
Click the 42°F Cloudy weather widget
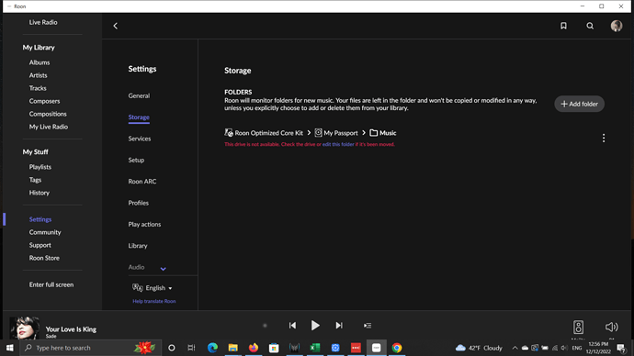pos(479,348)
